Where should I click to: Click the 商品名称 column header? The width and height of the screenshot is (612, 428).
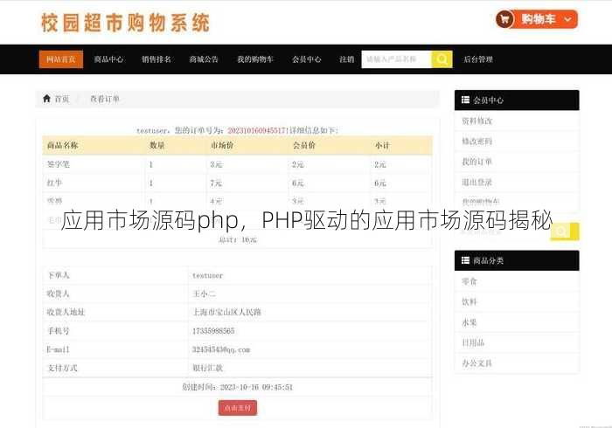(x=62, y=145)
